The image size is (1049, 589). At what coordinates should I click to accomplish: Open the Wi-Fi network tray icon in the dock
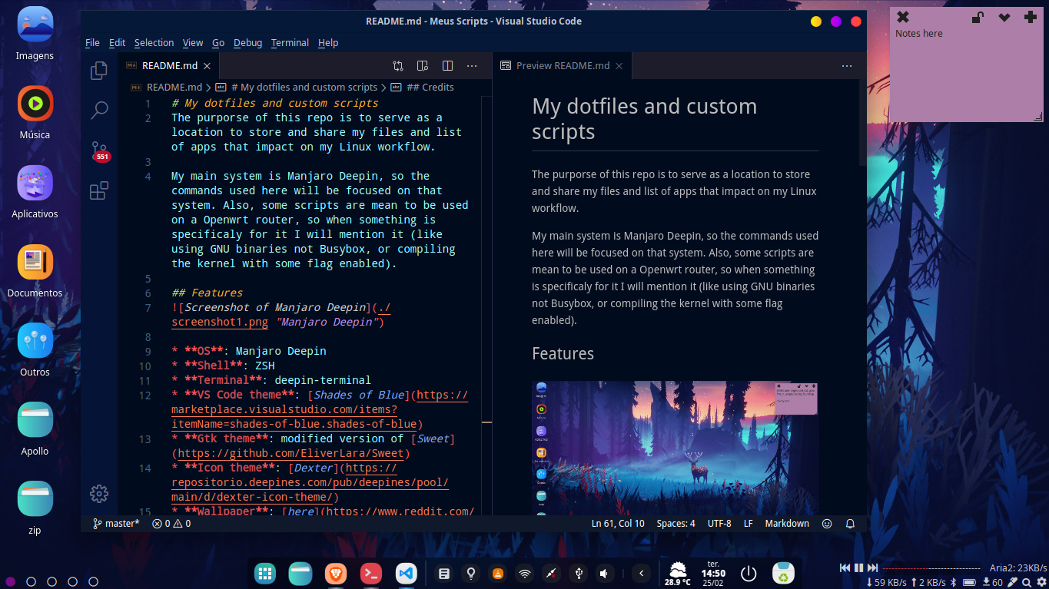pos(524,573)
